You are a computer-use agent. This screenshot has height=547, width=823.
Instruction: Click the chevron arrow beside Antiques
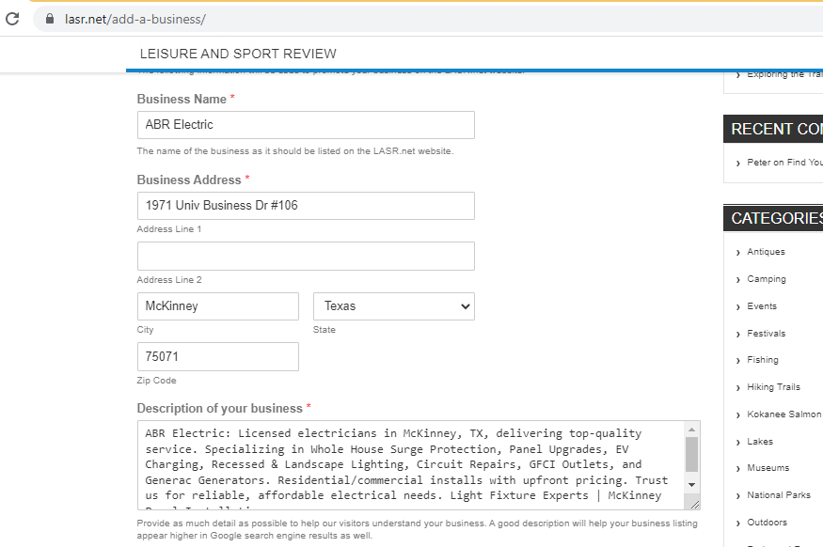coord(738,253)
